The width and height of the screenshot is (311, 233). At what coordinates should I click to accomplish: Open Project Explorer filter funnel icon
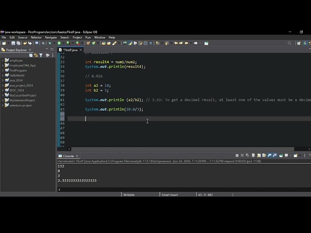(41, 55)
